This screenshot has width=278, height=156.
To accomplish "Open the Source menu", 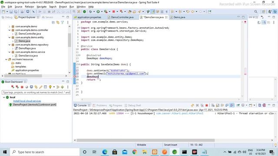I will pyautogui.click(x=18, y=7).
